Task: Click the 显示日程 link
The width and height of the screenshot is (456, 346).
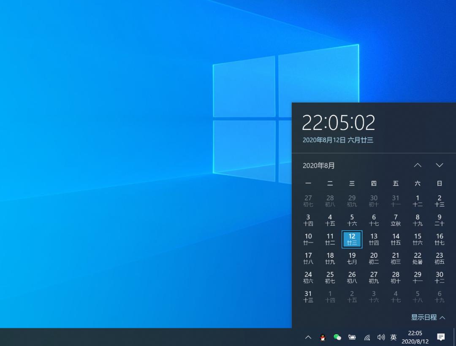Action: pyautogui.click(x=423, y=317)
